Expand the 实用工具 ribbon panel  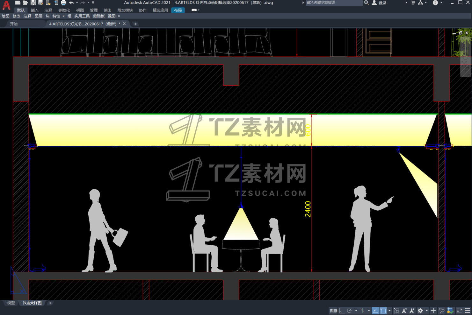[x=82, y=16]
